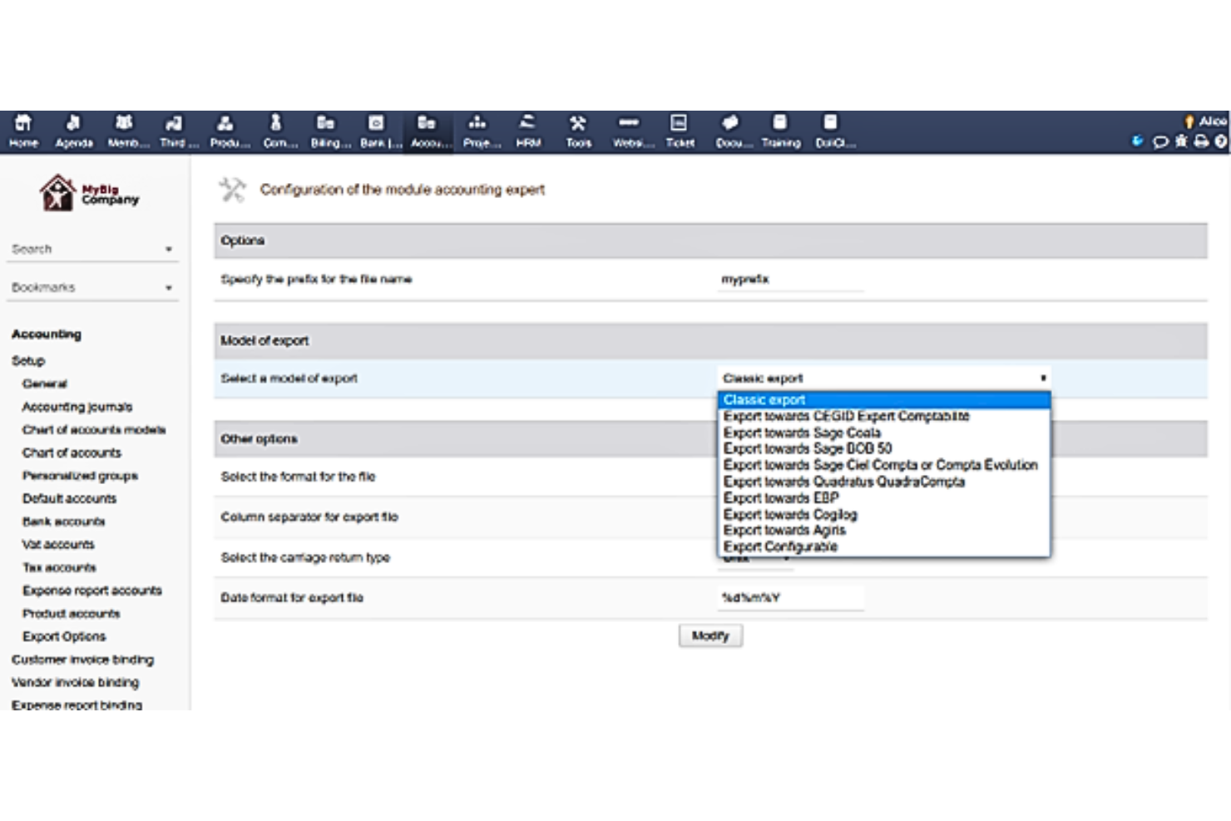The width and height of the screenshot is (1231, 821).
Task: Open the HRM module icon
Action: (x=528, y=123)
